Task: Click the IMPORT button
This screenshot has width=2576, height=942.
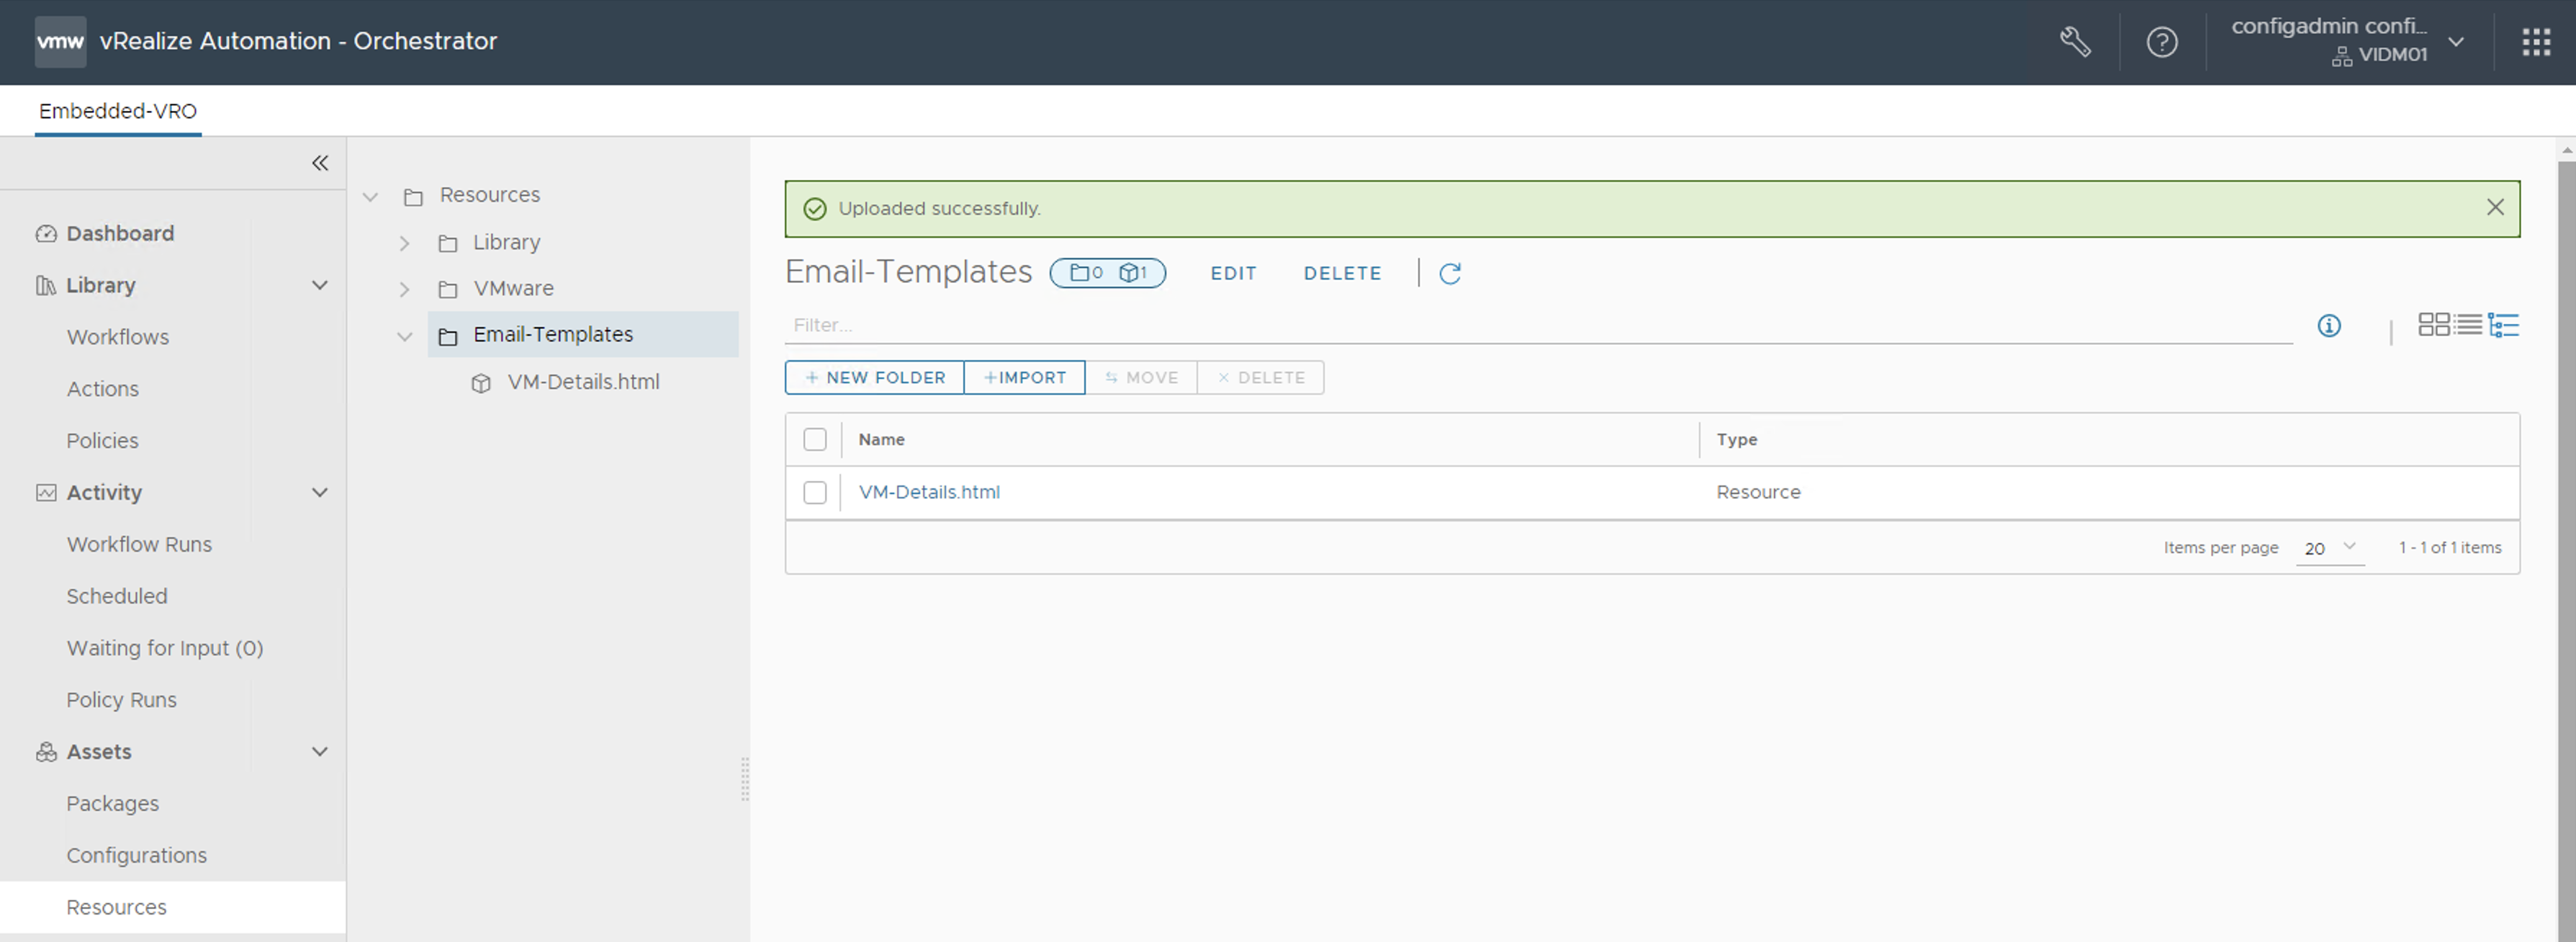Action: pyautogui.click(x=1024, y=378)
